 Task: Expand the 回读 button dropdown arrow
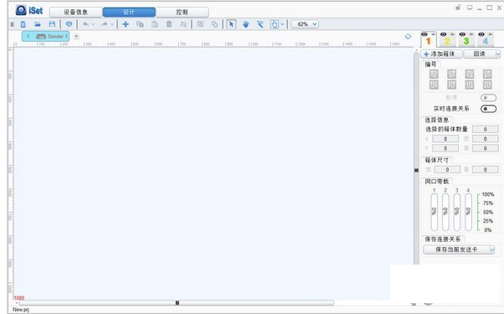click(x=497, y=54)
